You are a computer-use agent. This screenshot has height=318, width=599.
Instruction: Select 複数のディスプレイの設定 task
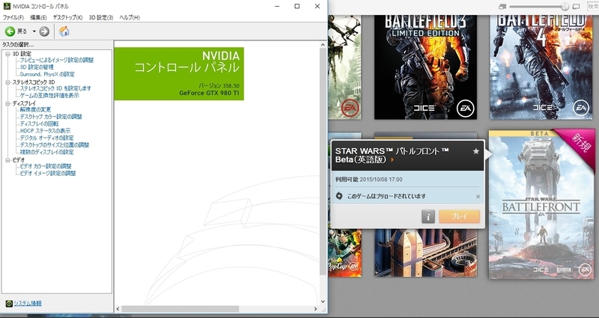46,152
